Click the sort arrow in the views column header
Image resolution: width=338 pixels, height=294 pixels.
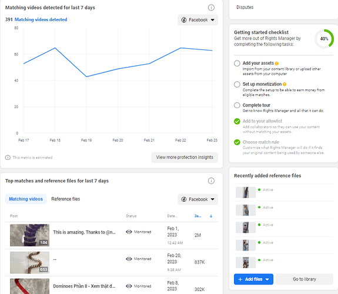(x=211, y=216)
